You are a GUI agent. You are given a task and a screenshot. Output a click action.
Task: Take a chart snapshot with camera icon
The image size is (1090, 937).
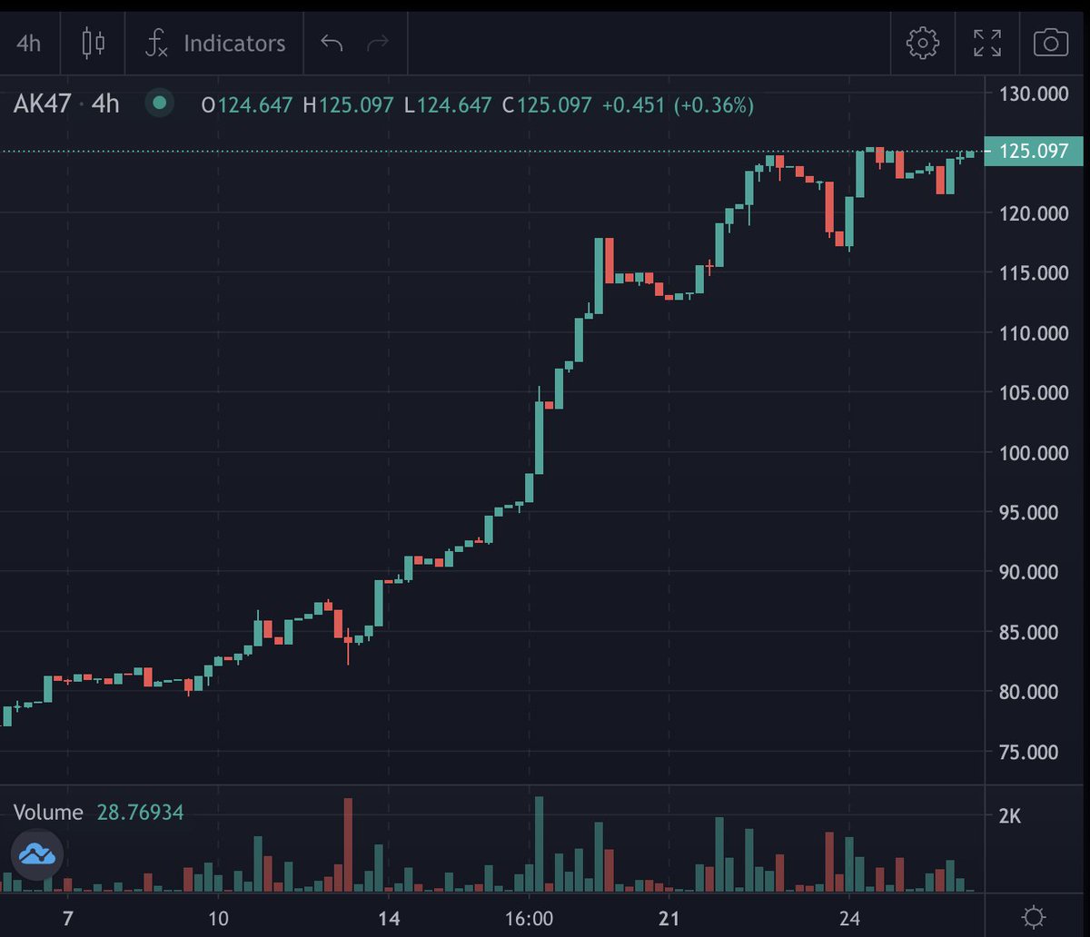1051,43
